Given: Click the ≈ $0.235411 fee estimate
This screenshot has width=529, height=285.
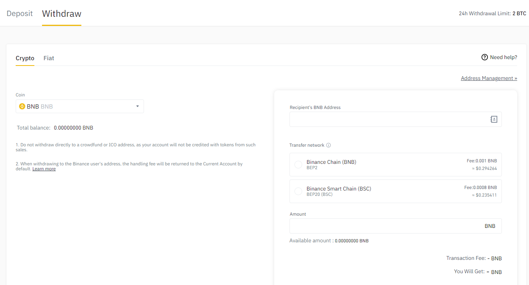Looking at the screenshot, I should coord(484,195).
